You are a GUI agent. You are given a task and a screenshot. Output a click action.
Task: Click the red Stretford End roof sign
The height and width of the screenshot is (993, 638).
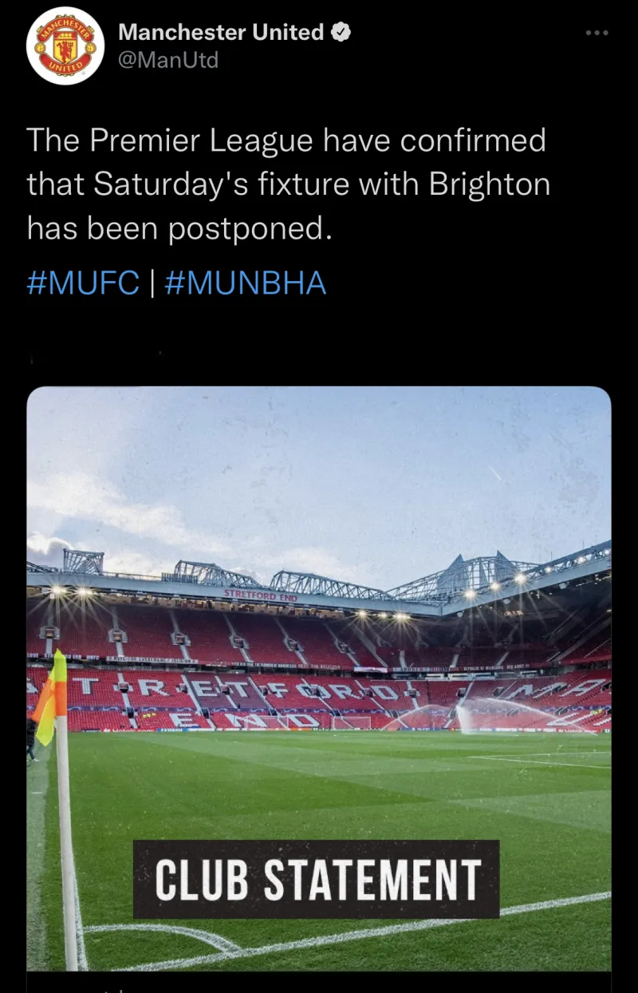coord(260,595)
